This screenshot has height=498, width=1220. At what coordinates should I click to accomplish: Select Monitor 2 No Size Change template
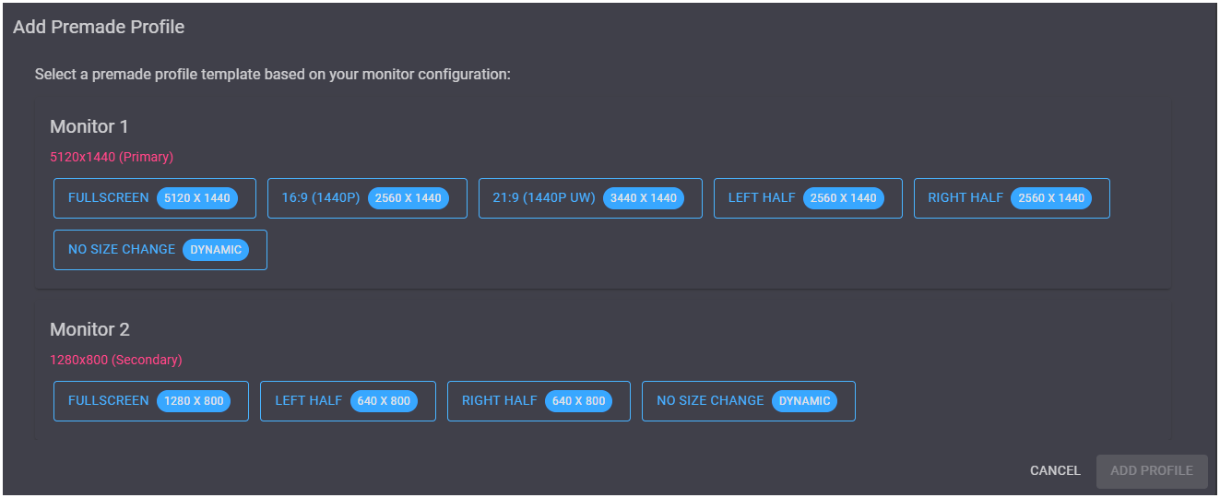click(748, 401)
